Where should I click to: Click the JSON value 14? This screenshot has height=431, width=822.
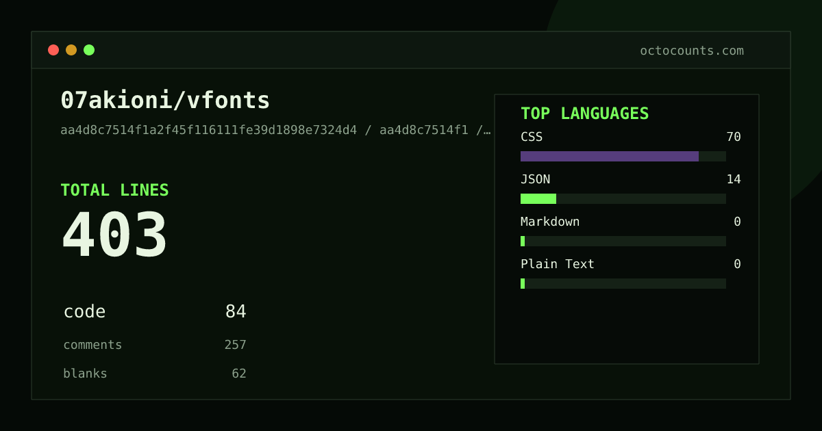tap(734, 179)
